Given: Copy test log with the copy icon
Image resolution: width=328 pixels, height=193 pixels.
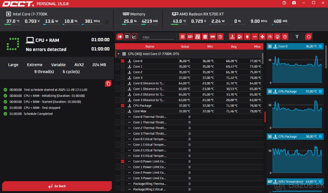Looking at the screenshot, I should [x=108, y=84].
